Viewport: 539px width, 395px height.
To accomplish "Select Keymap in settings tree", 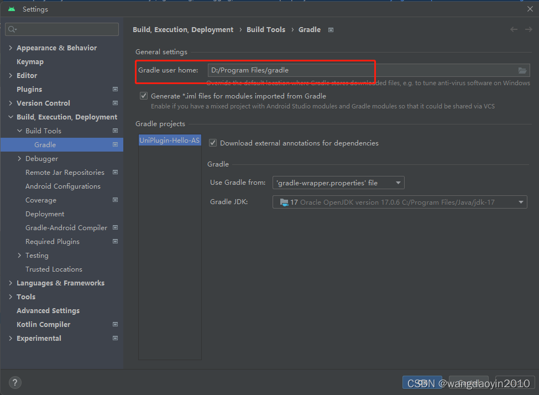I will point(30,62).
